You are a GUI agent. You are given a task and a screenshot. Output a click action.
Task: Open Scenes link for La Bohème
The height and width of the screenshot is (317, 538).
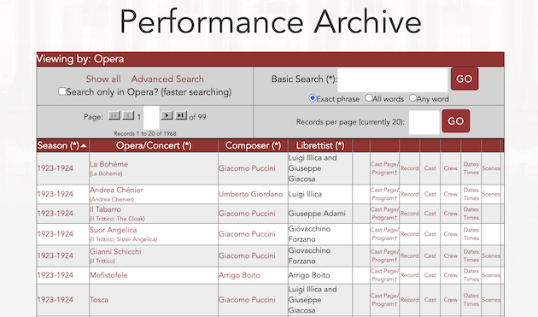[491, 168]
